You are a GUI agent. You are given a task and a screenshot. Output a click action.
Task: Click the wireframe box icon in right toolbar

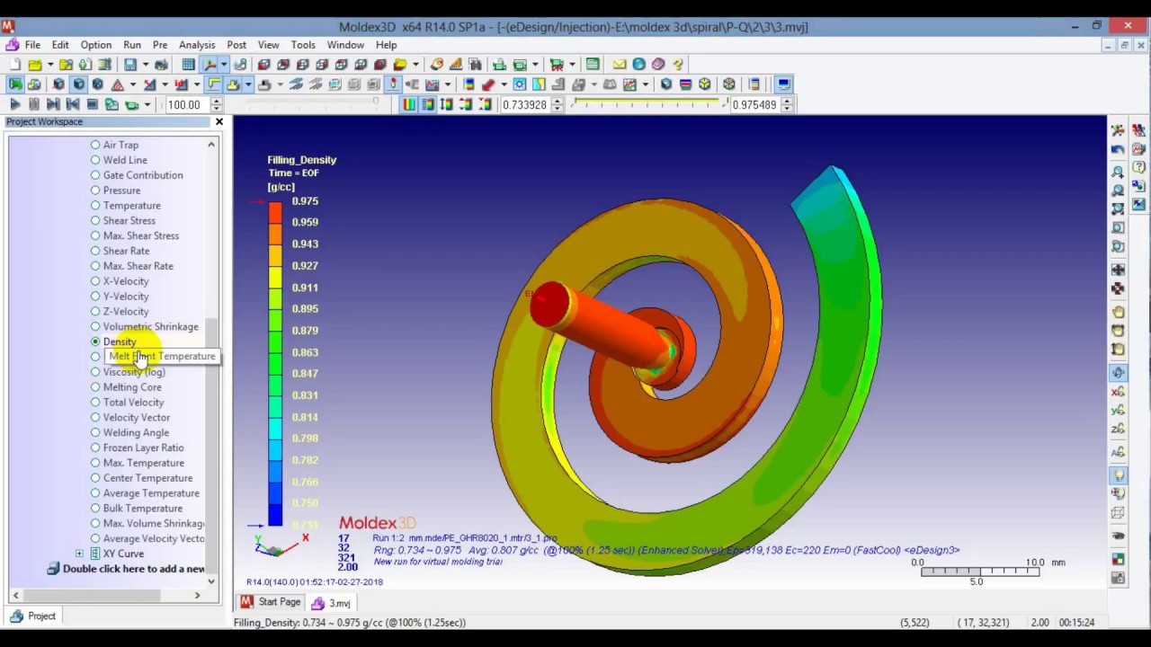[1118, 513]
